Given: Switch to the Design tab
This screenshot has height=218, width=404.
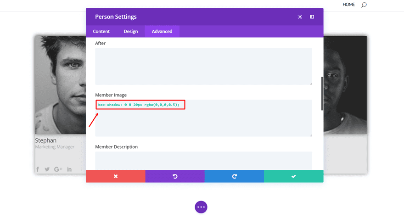Looking at the screenshot, I should point(131,32).
